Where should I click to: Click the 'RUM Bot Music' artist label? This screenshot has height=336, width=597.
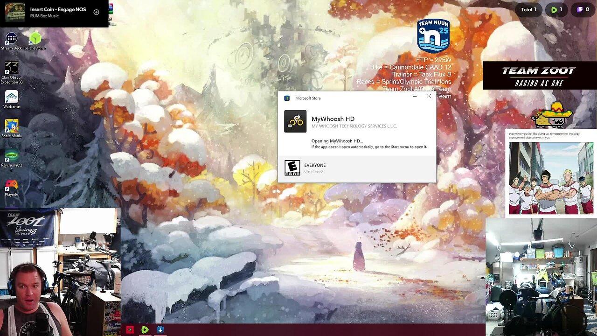[x=45, y=16]
